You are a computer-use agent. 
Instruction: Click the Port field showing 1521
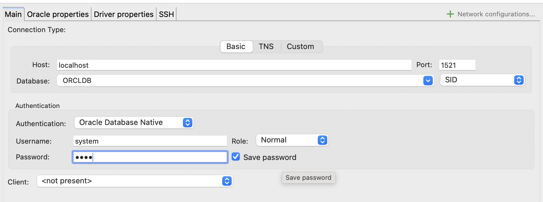tap(457, 65)
